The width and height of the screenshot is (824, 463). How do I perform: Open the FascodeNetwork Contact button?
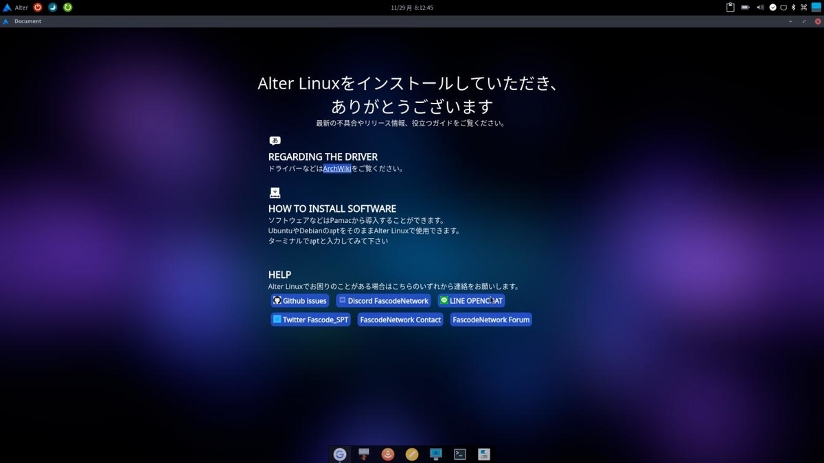click(400, 320)
